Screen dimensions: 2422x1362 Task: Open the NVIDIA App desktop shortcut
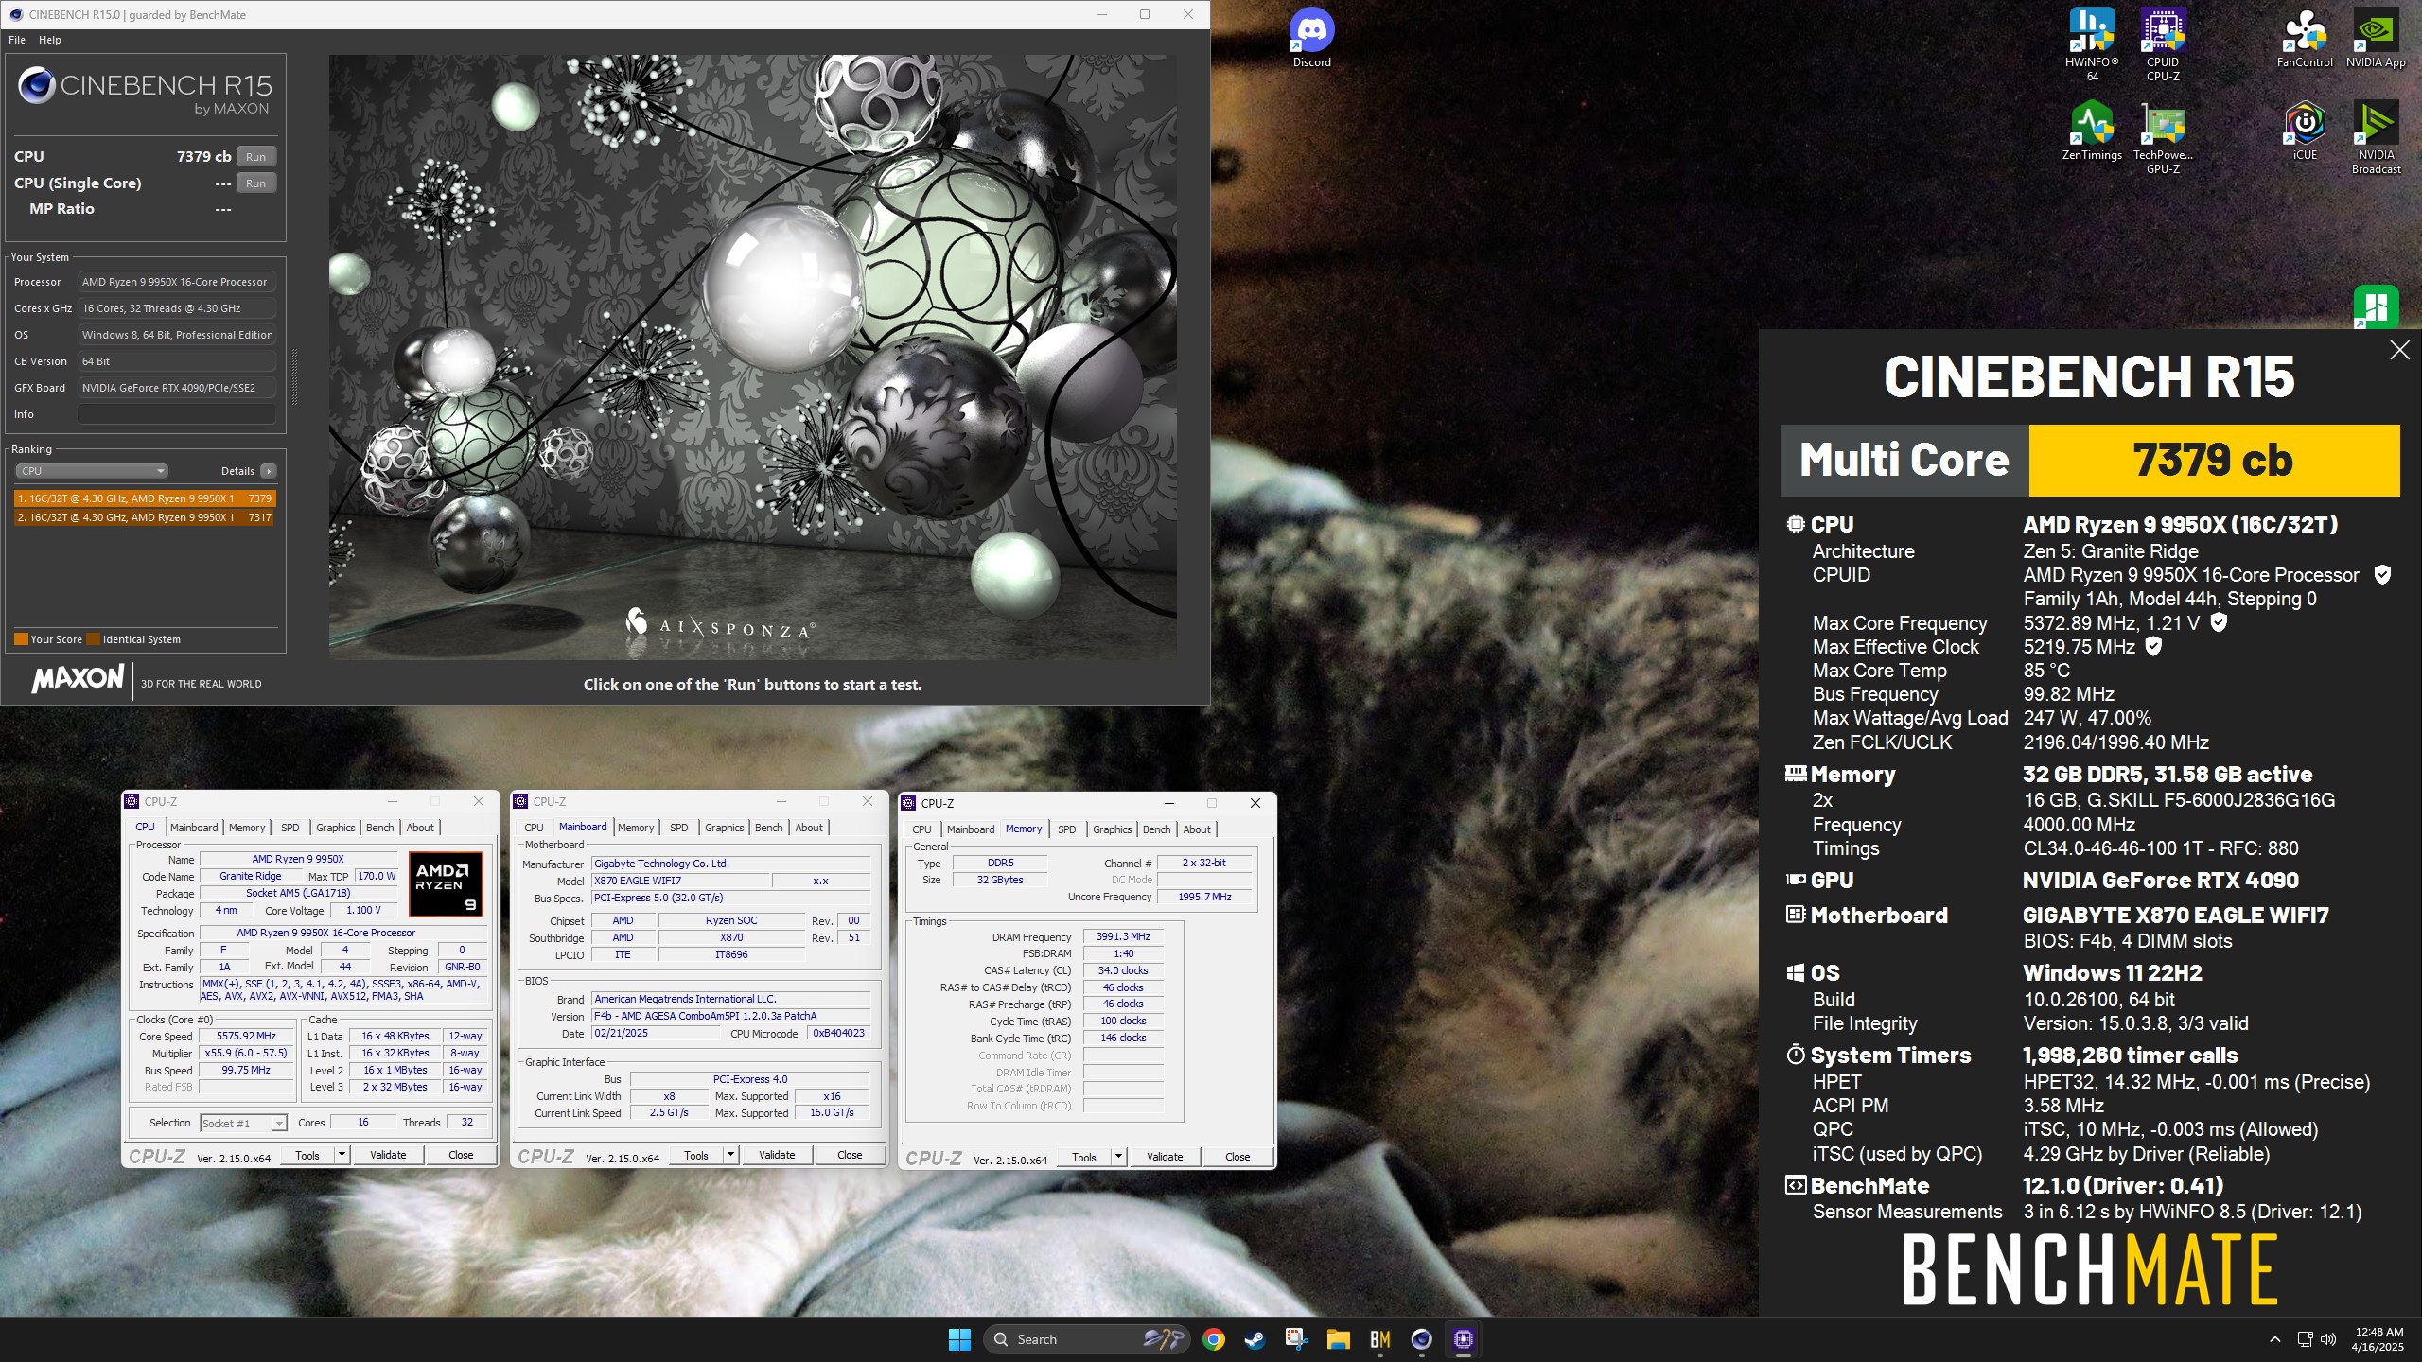tap(2375, 39)
